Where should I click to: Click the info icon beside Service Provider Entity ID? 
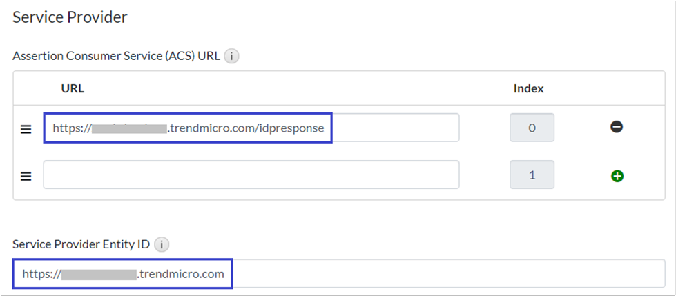(161, 244)
